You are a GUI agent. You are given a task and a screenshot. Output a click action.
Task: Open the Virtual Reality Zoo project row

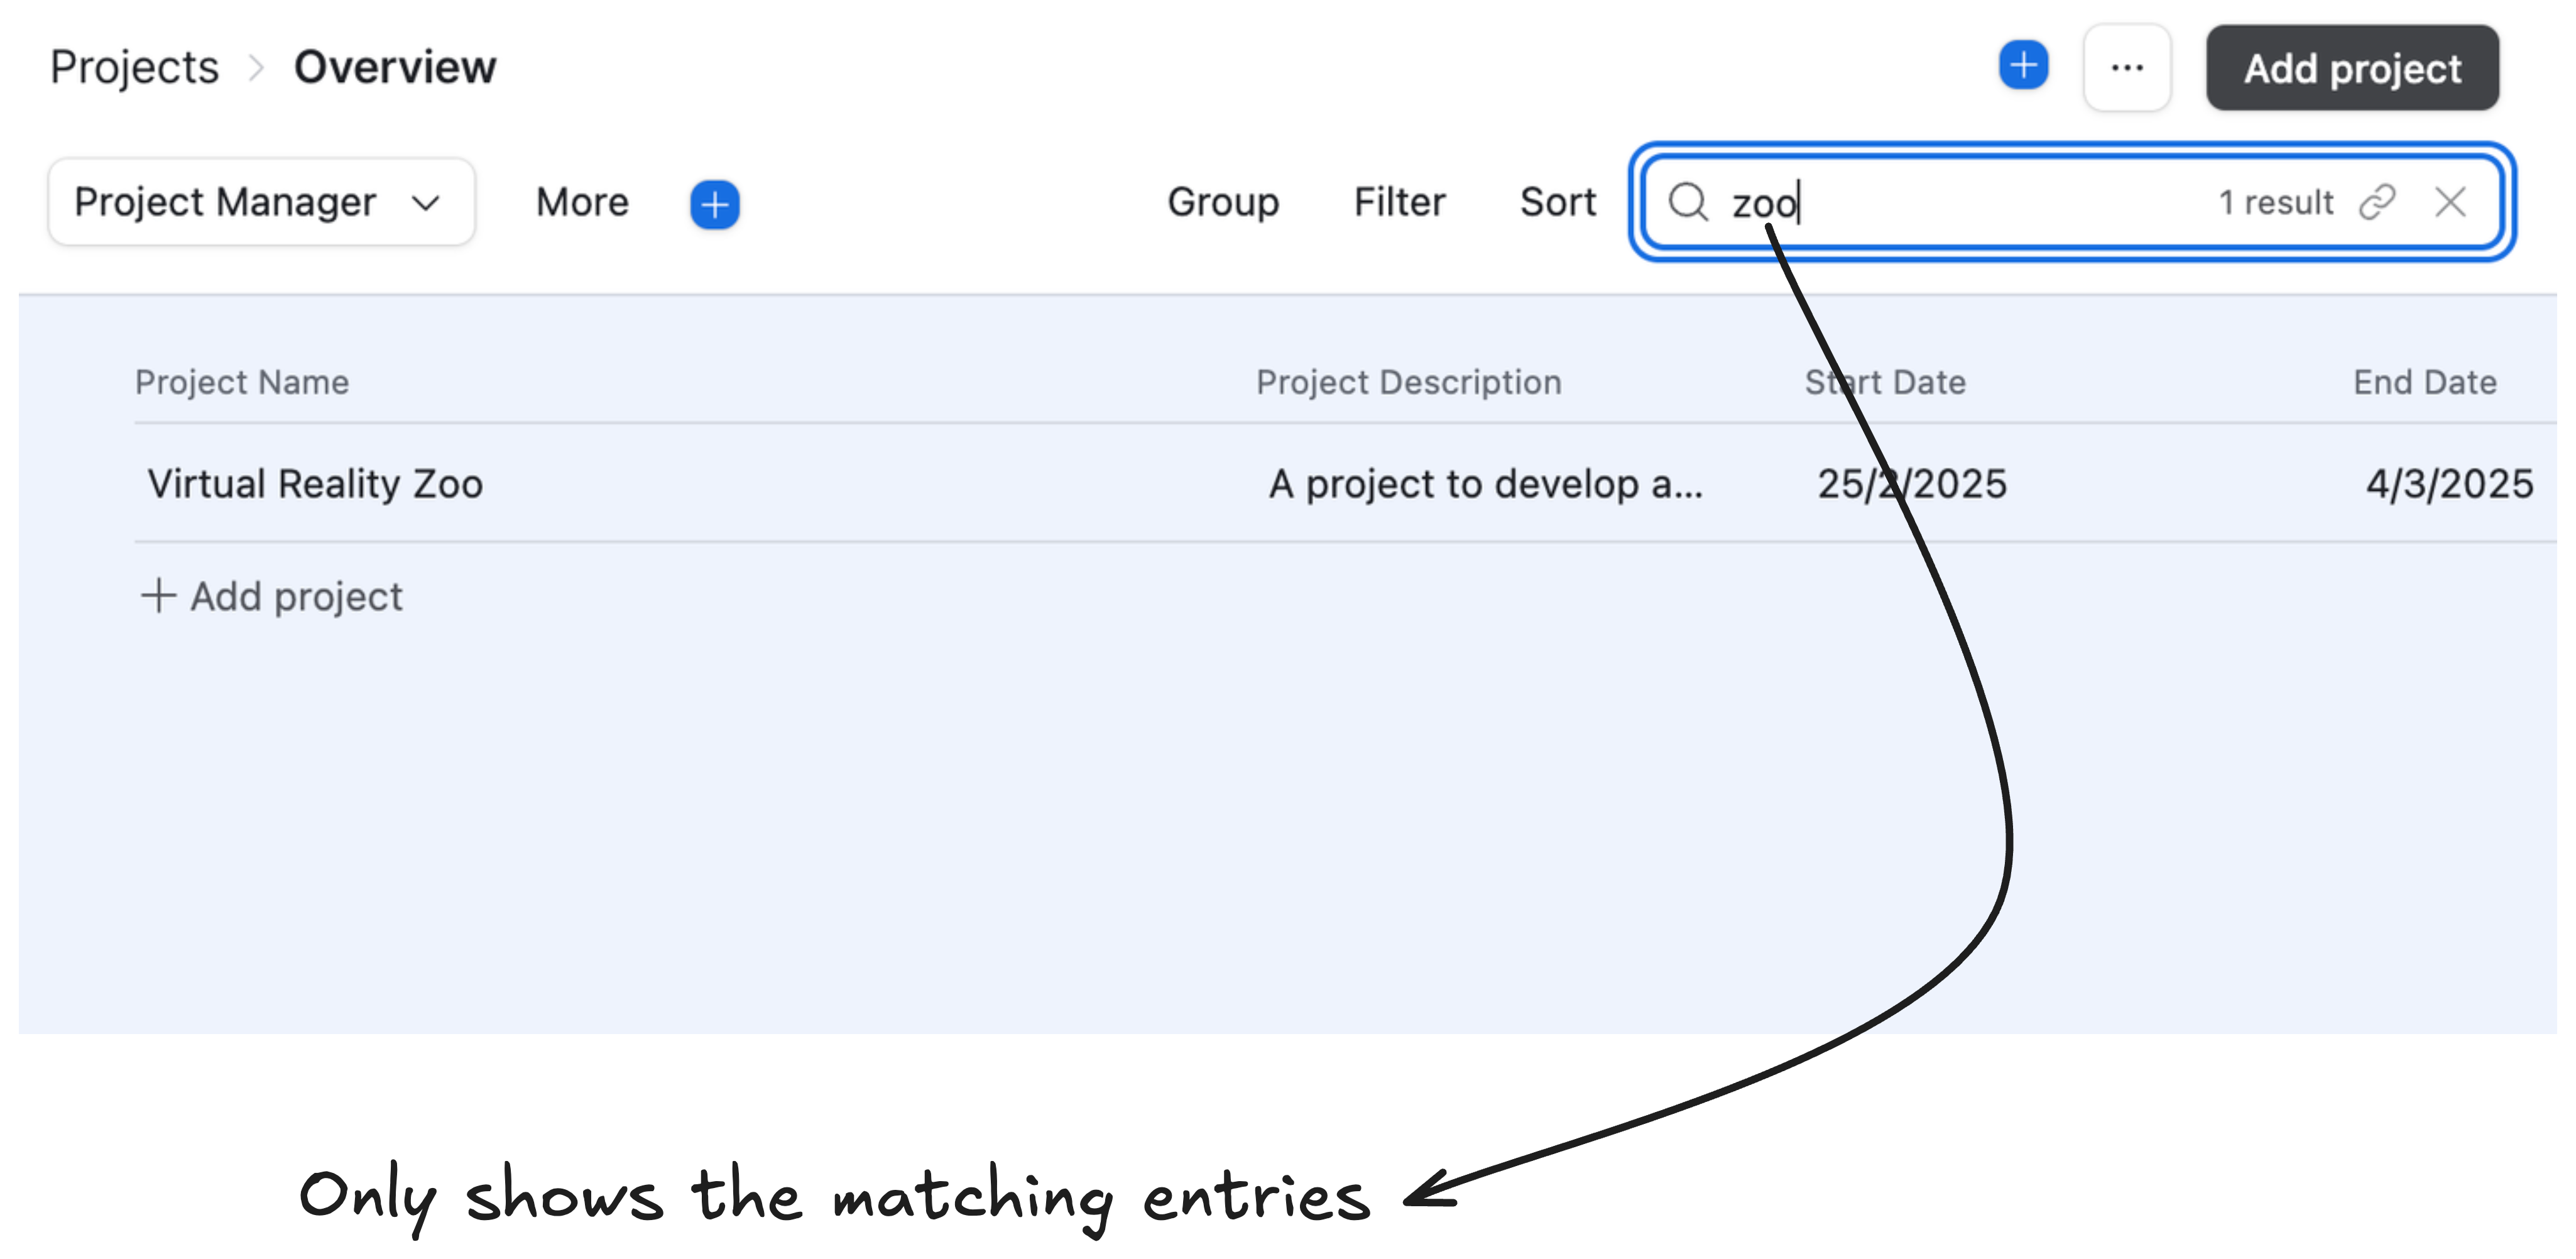coord(315,484)
